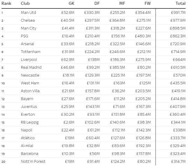Select the Newcastle club name

[x=30, y=75]
